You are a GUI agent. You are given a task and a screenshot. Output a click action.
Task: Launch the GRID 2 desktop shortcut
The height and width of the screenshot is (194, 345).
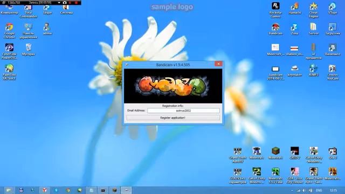295,153
